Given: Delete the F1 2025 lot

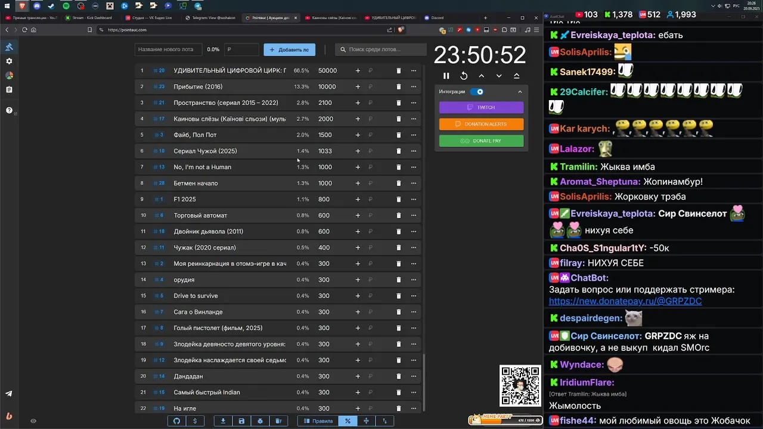Looking at the screenshot, I should click(x=399, y=199).
